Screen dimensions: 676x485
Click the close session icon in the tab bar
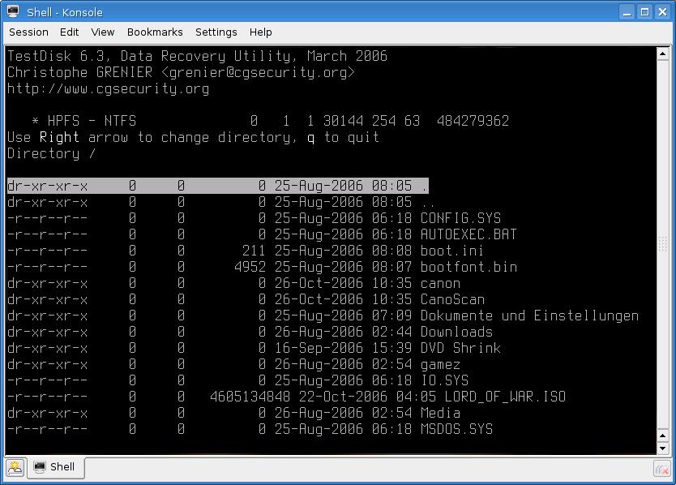tap(661, 468)
